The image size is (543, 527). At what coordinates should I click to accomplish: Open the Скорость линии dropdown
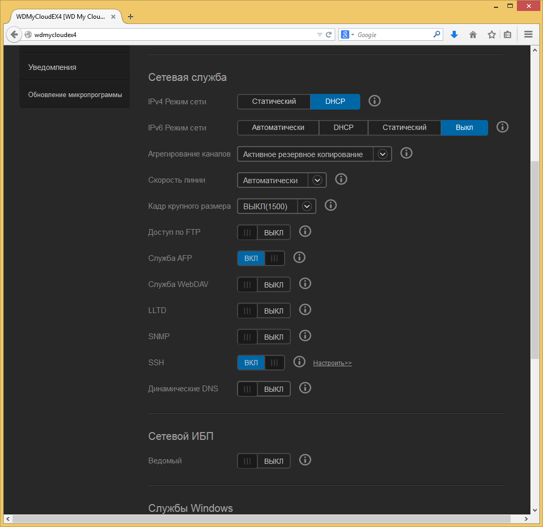point(281,180)
